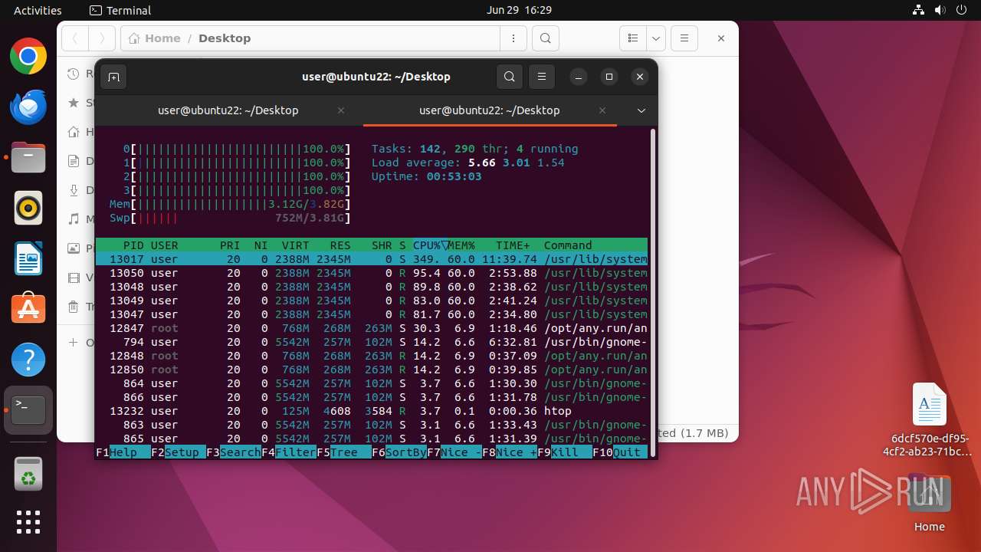The image size is (981, 552).
Task: Switch to the first terminal tab
Action: point(228,110)
